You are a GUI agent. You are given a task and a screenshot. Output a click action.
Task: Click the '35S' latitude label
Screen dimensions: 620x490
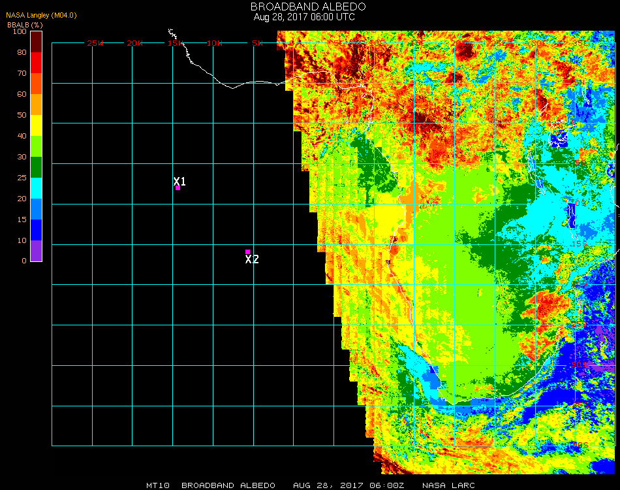(580, 405)
